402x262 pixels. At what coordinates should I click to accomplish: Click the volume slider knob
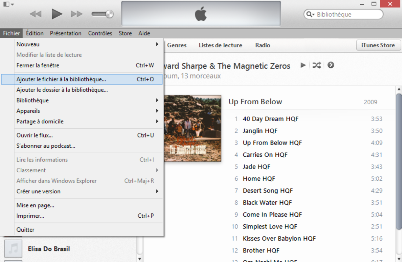[x=109, y=14]
